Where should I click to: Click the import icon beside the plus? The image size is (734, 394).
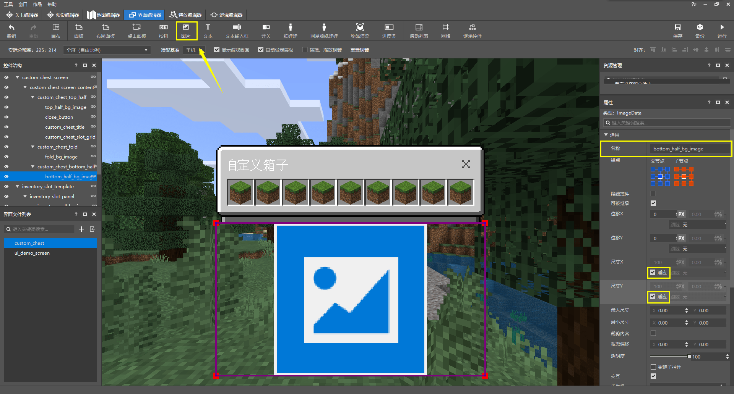point(93,229)
